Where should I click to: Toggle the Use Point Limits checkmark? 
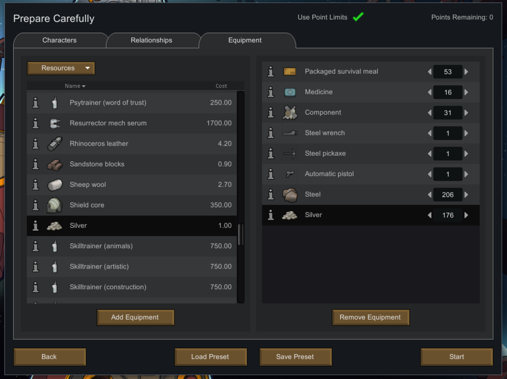(358, 17)
